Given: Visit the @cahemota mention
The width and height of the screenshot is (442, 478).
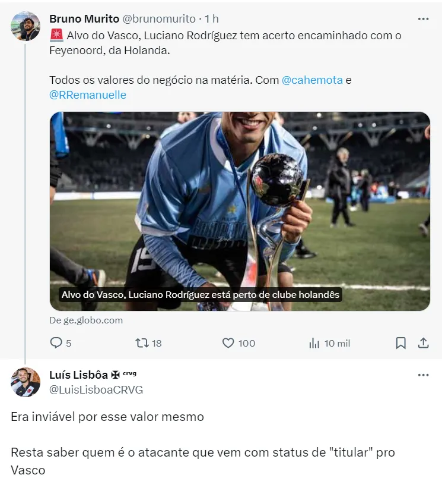Looking at the screenshot, I should tap(312, 80).
